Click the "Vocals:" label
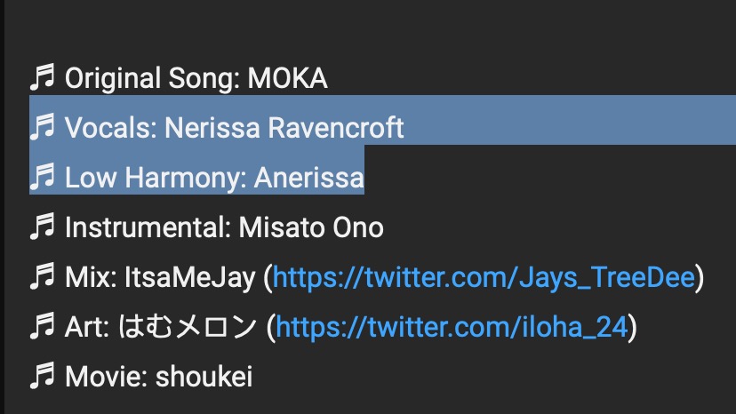The image size is (736, 414). 111,128
